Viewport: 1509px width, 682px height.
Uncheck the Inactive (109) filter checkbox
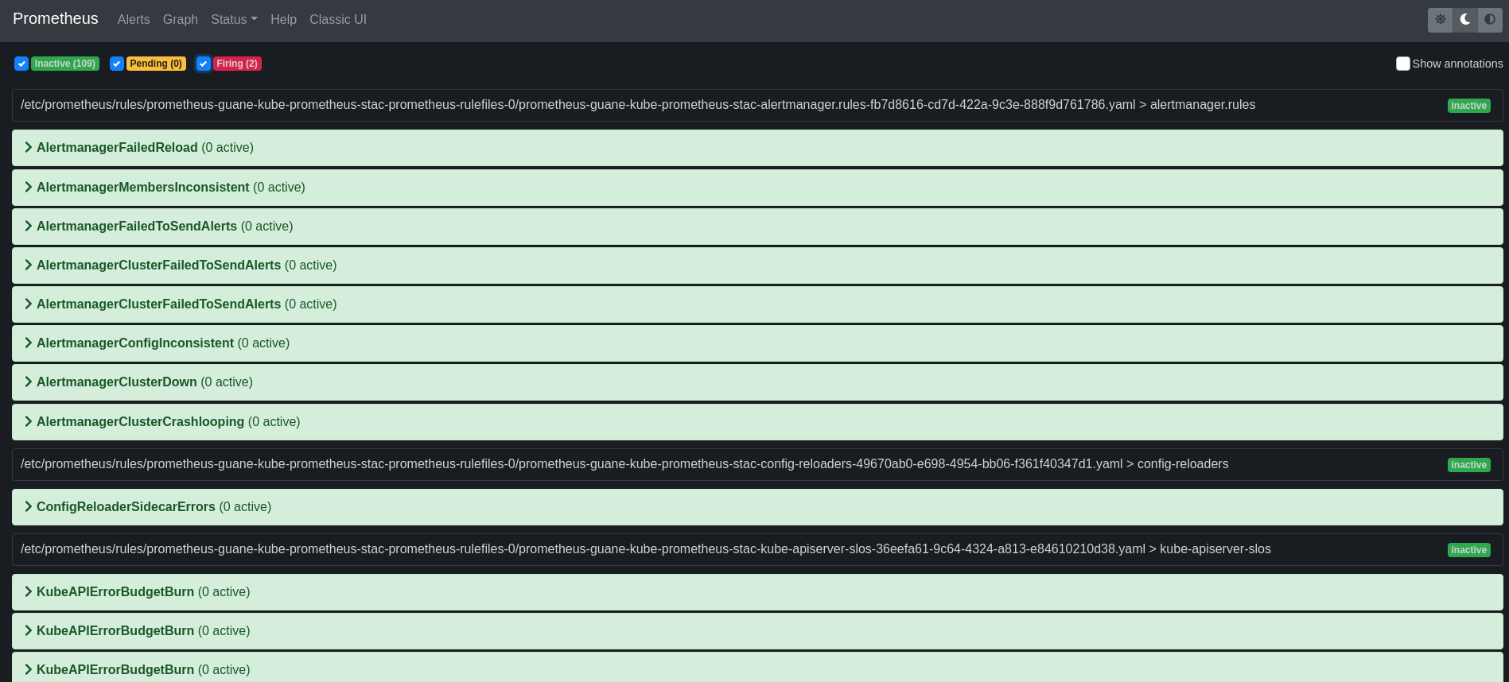pyautogui.click(x=21, y=64)
